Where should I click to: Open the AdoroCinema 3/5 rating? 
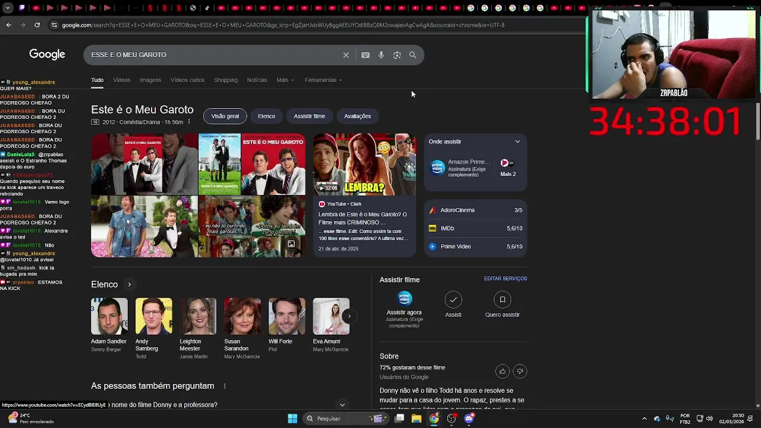pos(476,210)
